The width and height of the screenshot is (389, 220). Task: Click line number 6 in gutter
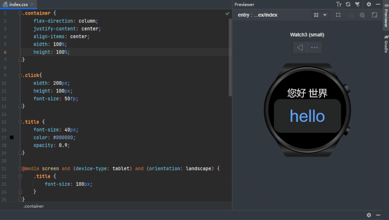5,52
